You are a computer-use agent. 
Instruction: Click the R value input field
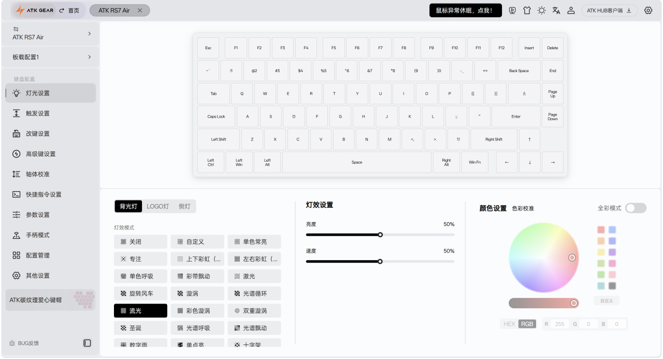click(559, 324)
